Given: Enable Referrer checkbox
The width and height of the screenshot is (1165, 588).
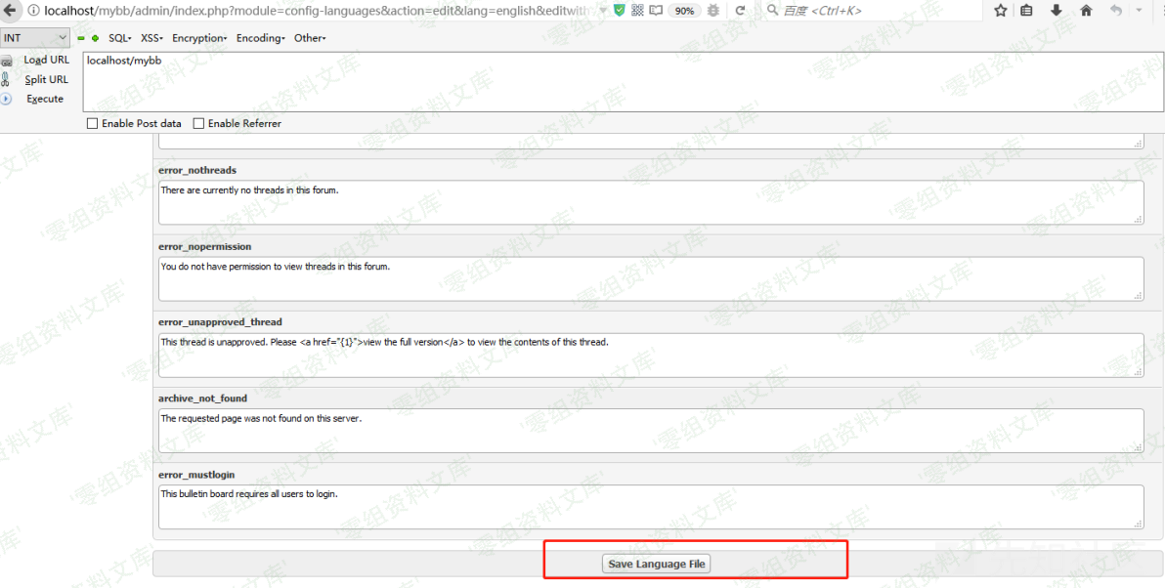Looking at the screenshot, I should [199, 124].
